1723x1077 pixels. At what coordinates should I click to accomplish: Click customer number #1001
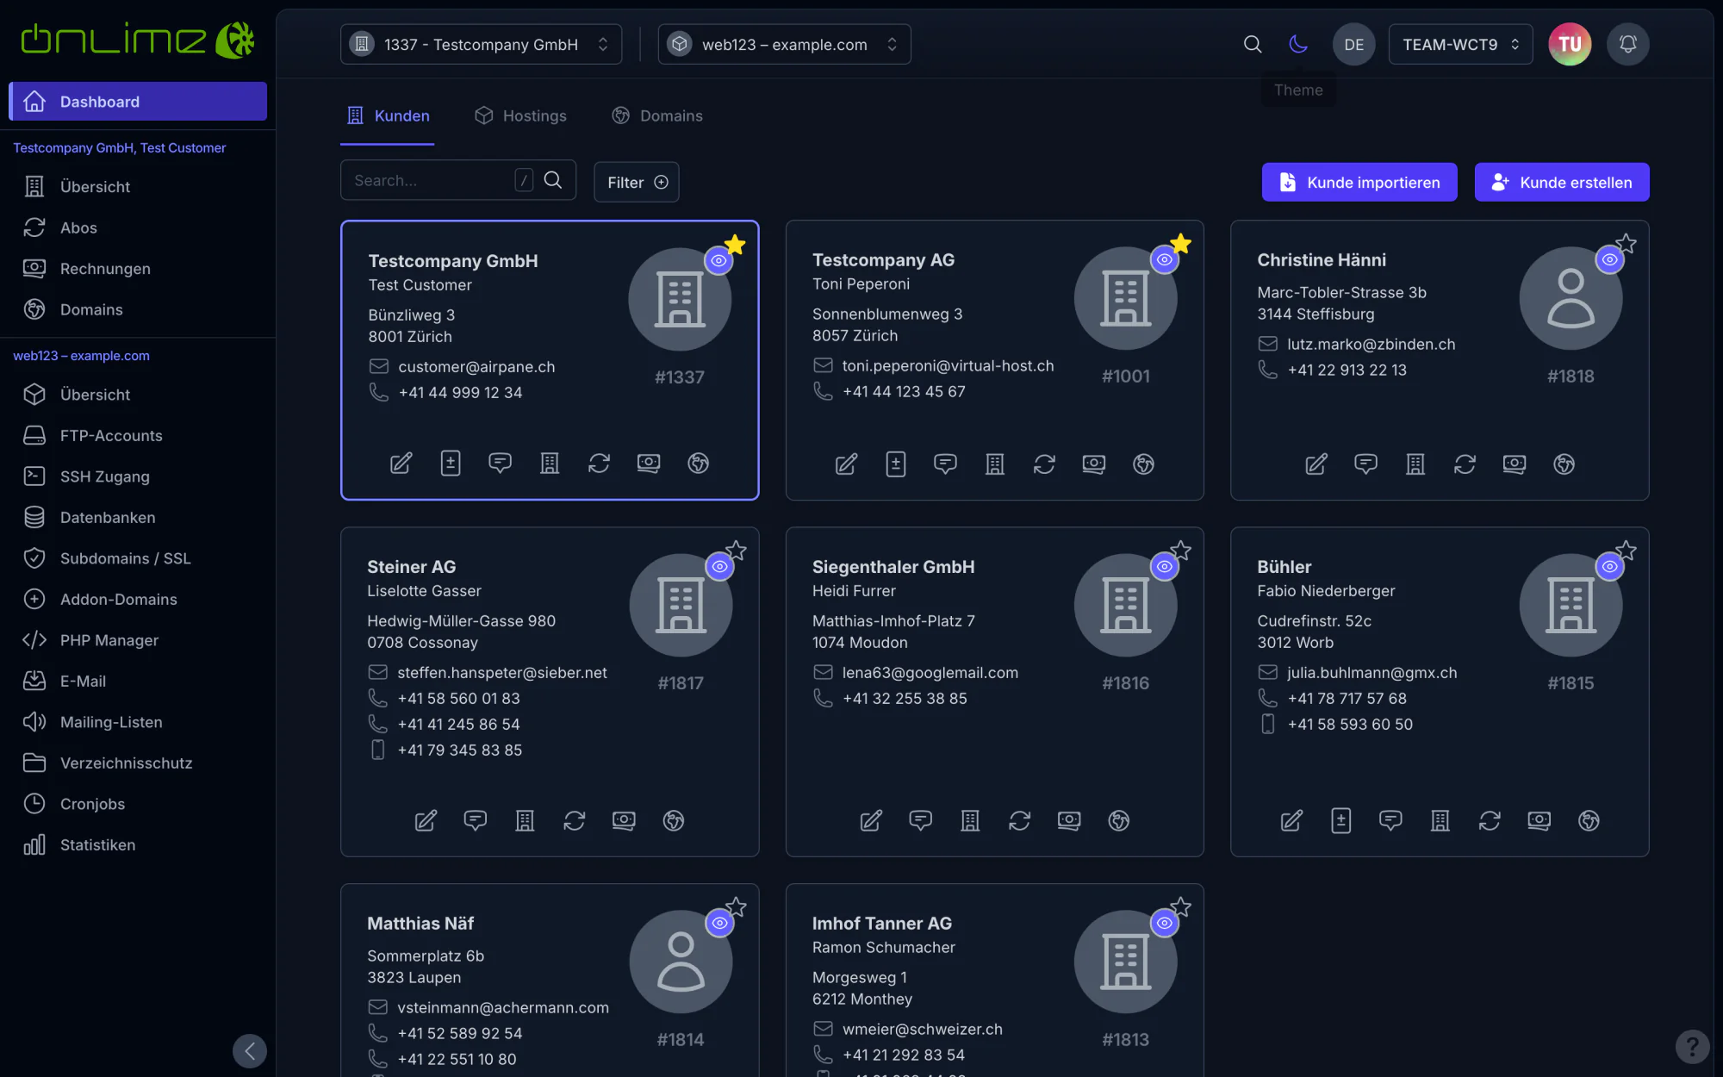pyautogui.click(x=1125, y=377)
